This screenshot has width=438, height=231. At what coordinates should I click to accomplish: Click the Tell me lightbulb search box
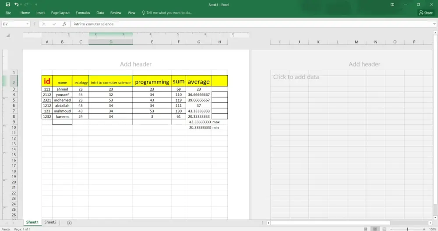coord(167,13)
